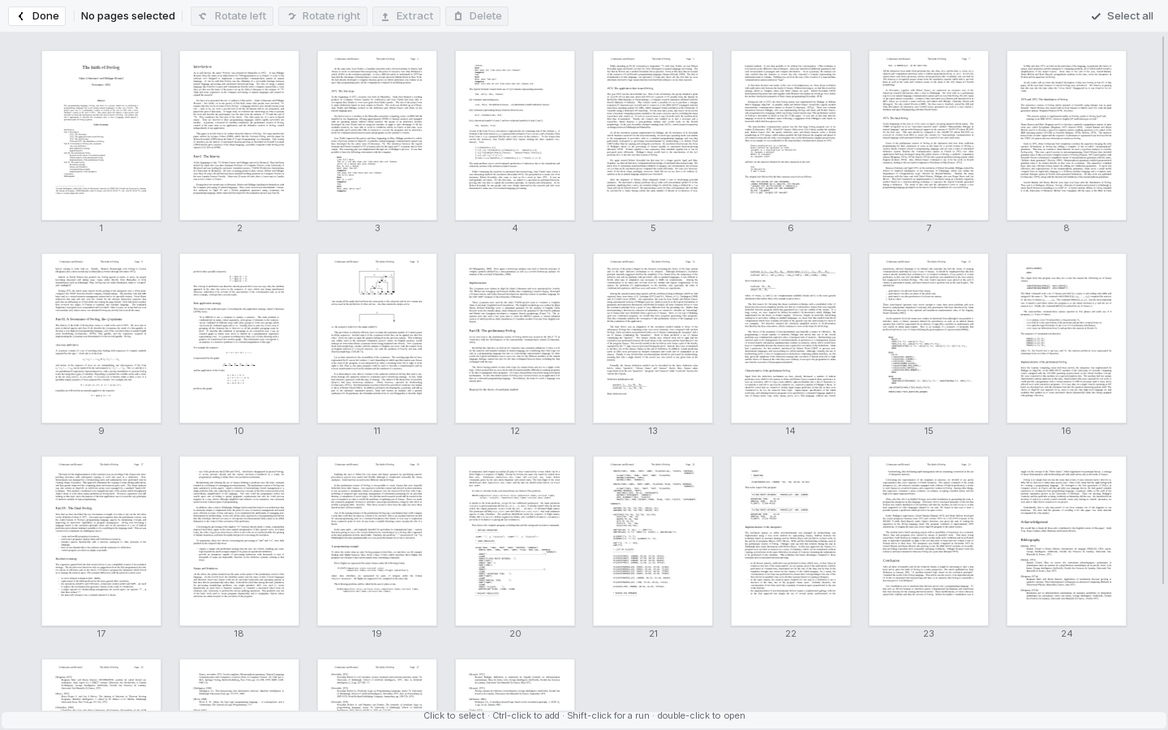Click the Rotate right icon
The image size is (1168, 730).
[292, 16]
